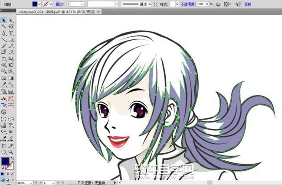
Task: Select the Pen tool
Action: [x=3, y=33]
